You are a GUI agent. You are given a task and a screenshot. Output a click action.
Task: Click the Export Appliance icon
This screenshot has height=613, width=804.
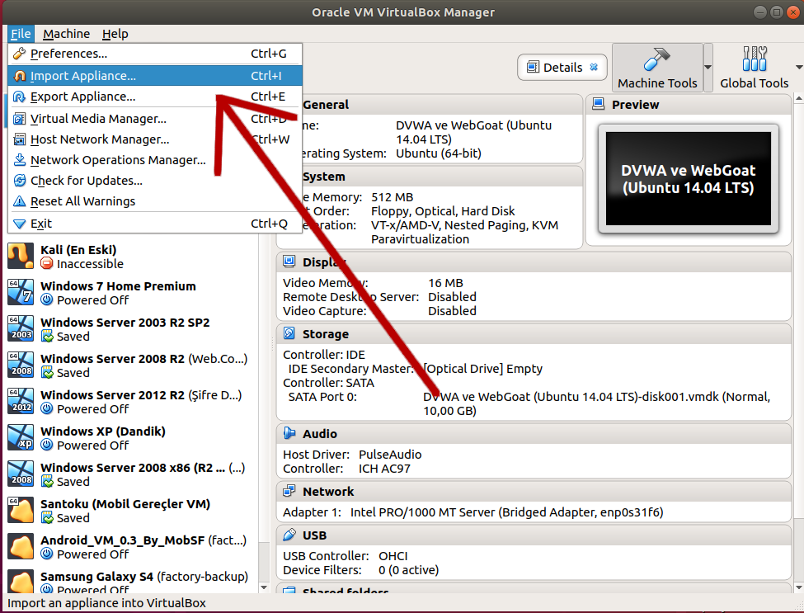(x=20, y=97)
